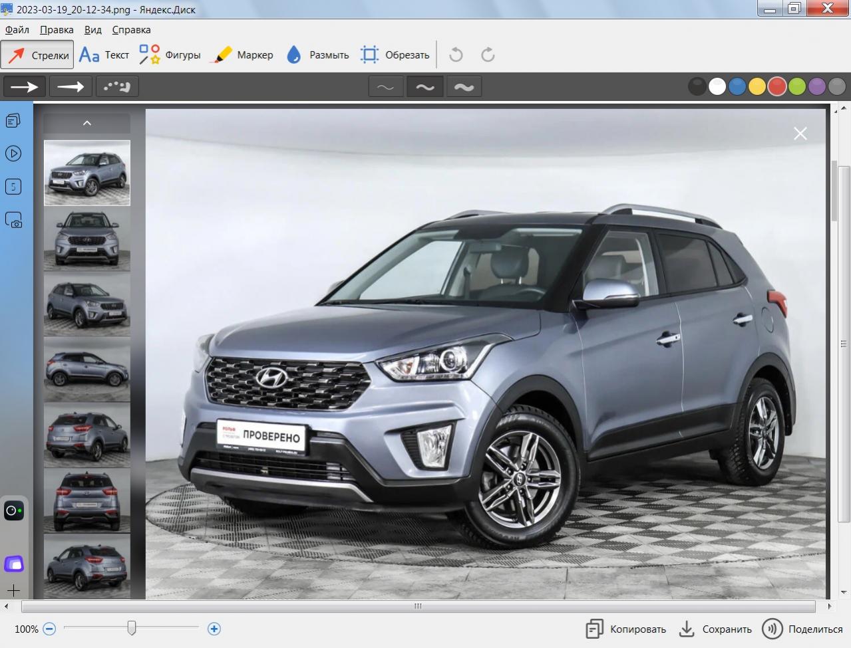Viewport: 851px width, 648px height.
Task: Set medium line thickness
Action: 425,87
